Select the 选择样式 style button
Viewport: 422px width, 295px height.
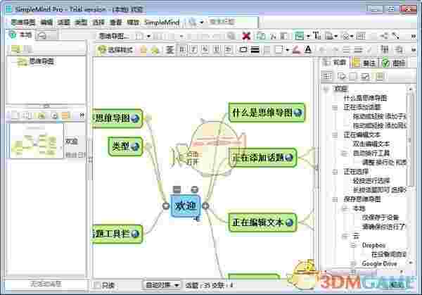[115, 49]
